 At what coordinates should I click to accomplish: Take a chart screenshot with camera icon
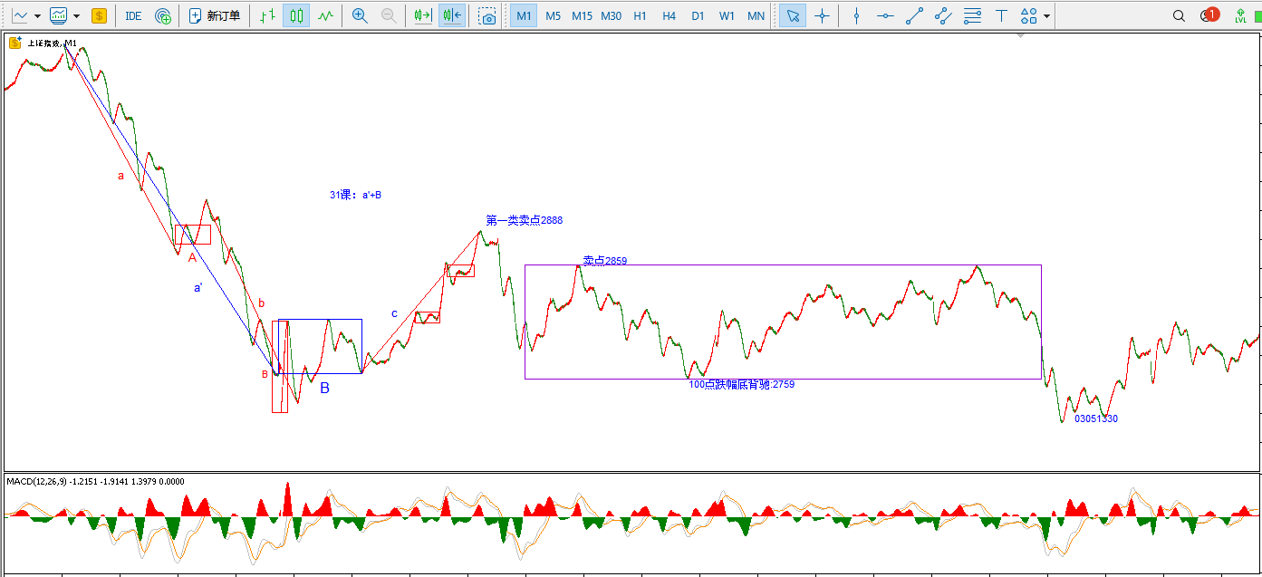coord(487,15)
